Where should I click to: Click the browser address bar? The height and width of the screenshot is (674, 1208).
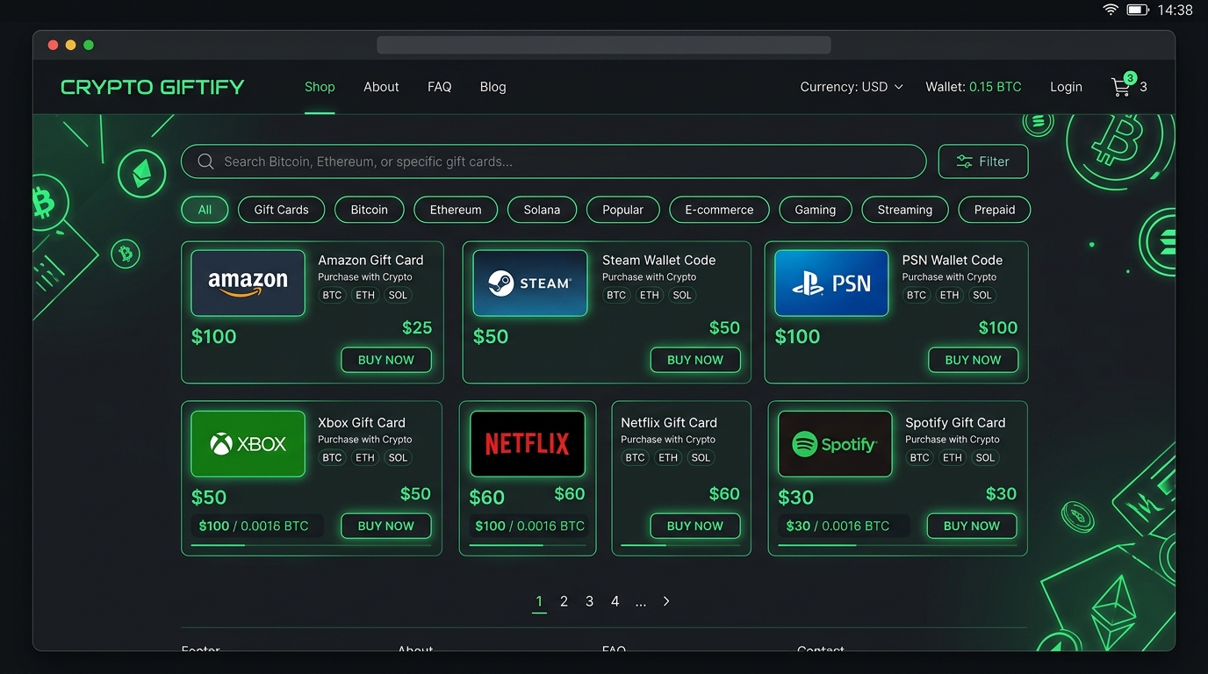click(x=604, y=45)
